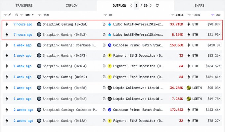
Task: Click Liquid Collective icon on $19.75M row
Action: tap(110, 99)
